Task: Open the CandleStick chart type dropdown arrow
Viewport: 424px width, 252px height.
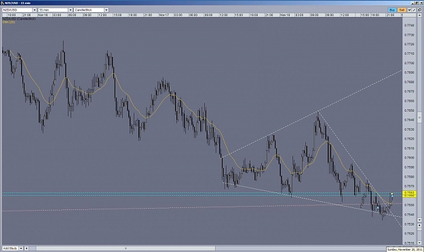Action: pos(107,10)
